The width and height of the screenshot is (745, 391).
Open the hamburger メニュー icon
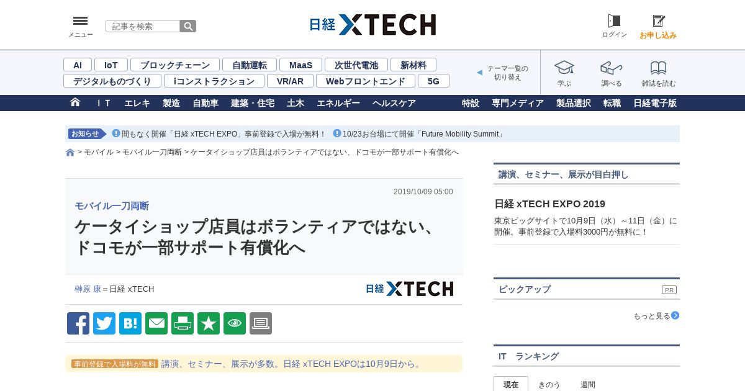80,21
